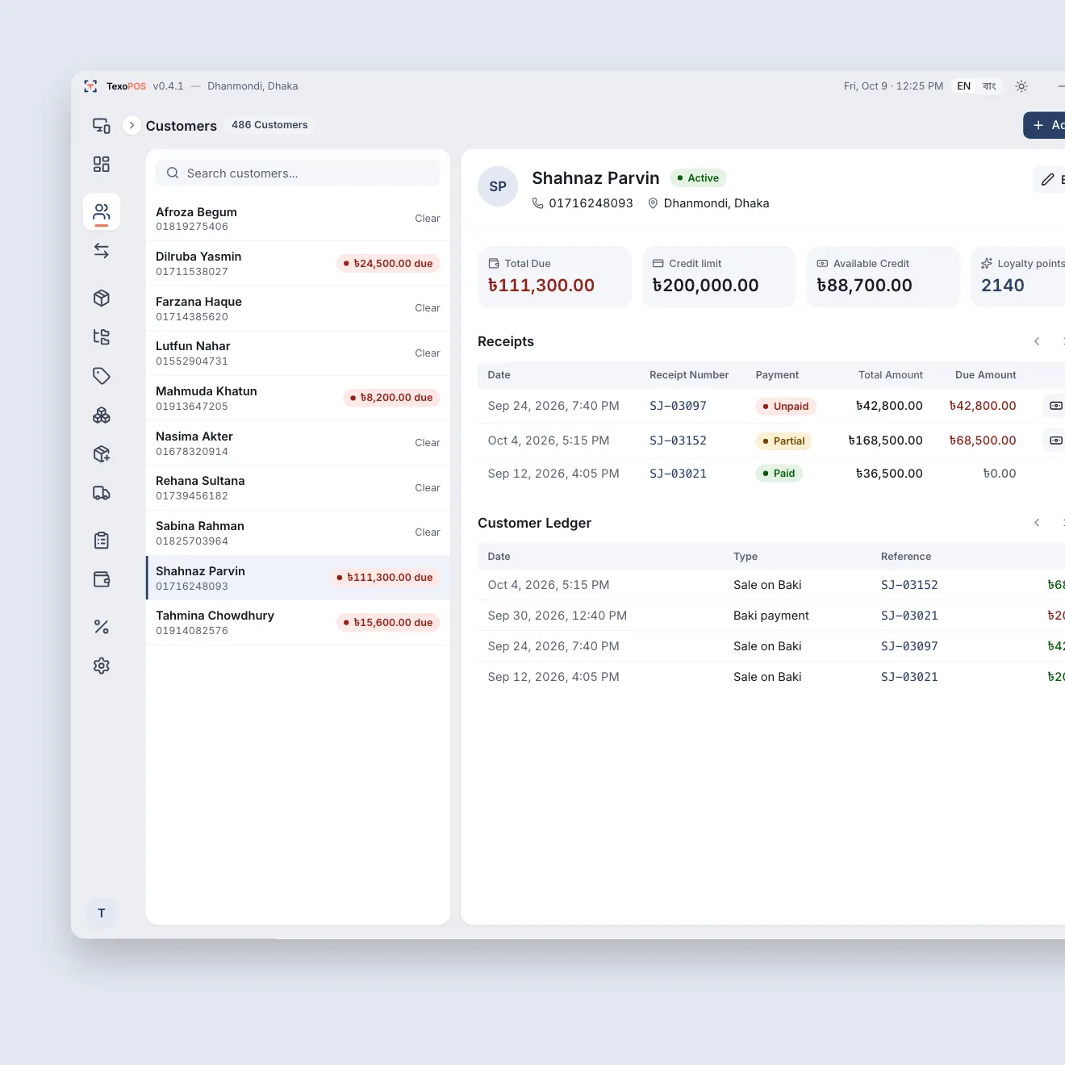Open the dashboard grid icon
This screenshot has height=1065, width=1065.
tap(102, 165)
